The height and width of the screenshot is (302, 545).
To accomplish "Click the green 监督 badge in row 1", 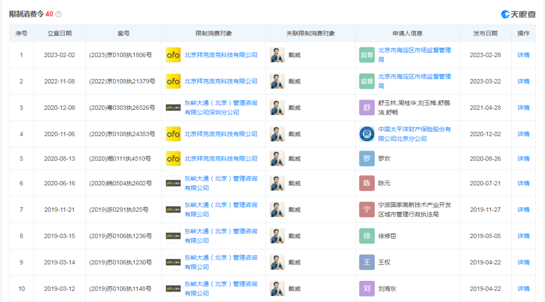I will pyautogui.click(x=367, y=55).
